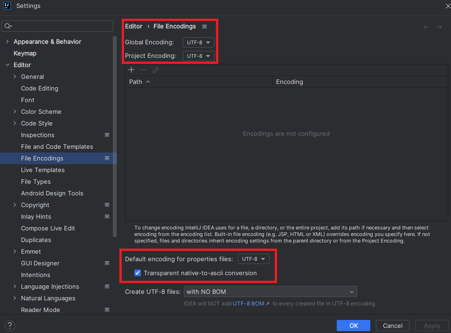Expand the Code Style node
The image size is (451, 333).
click(14, 123)
